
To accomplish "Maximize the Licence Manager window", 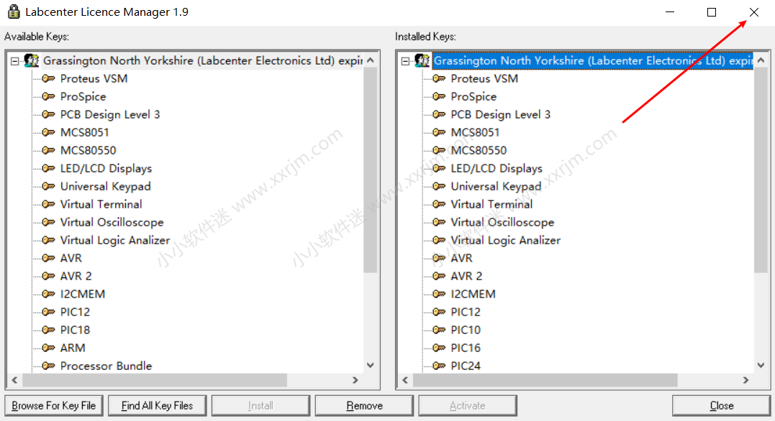I will tap(712, 12).
